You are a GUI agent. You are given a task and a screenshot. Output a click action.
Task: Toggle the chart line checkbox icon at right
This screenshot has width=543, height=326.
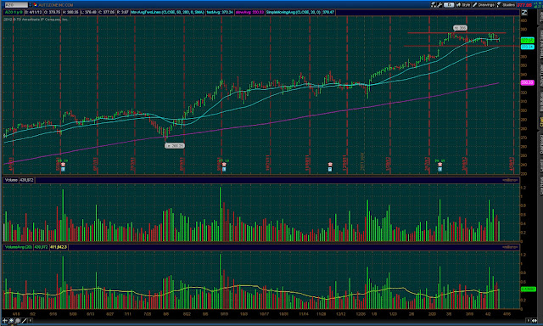[x=524, y=13]
